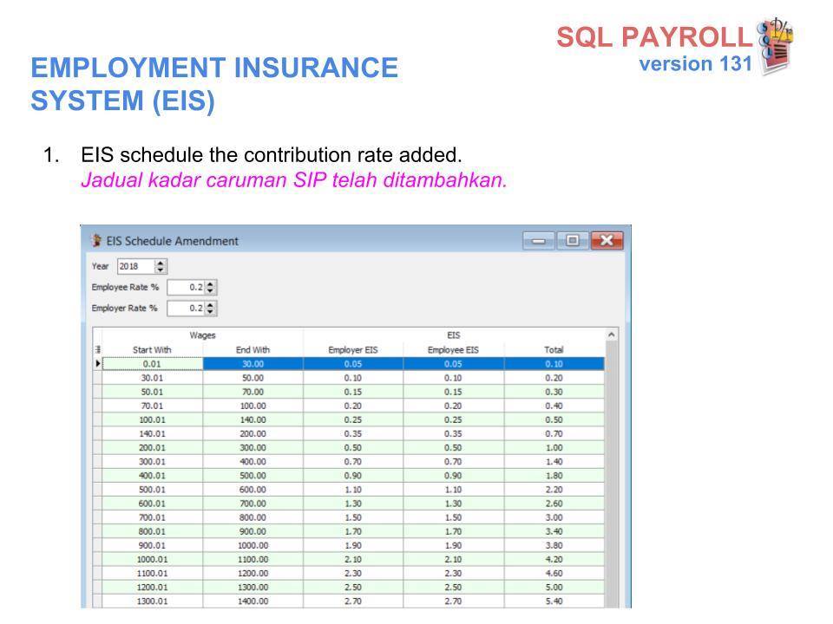Select End With cell 400.00

(x=253, y=462)
